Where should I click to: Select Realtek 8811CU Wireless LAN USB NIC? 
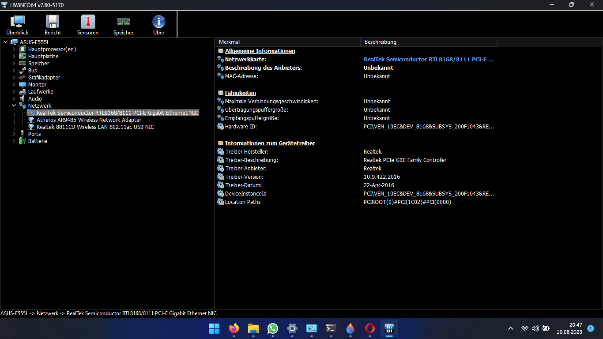tap(95, 127)
